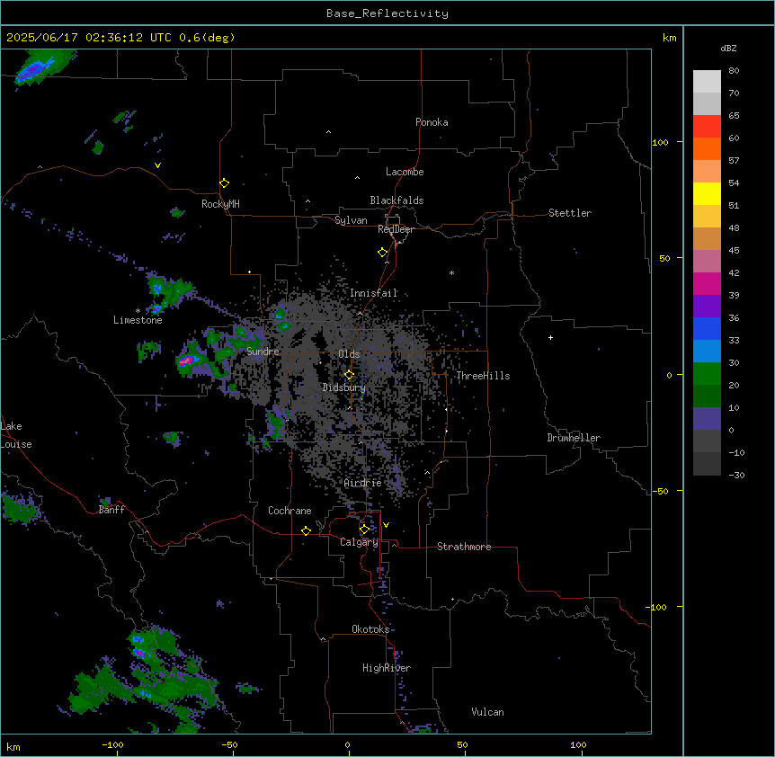Select the red 60–65 dBZ legend swatch
Viewport: 775px width, 757px height.
(x=707, y=127)
